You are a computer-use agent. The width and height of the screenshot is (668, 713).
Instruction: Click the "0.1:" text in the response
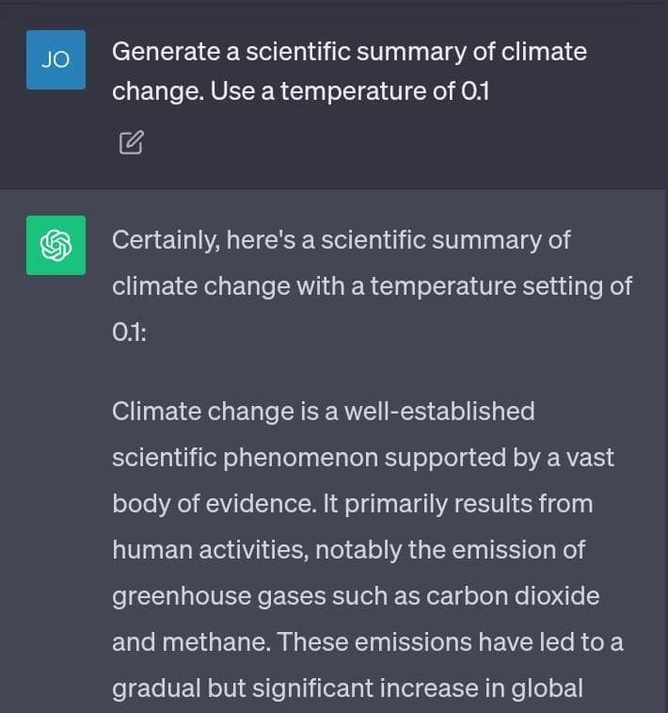coord(129,332)
